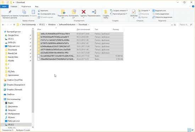
Task: Open Downloads in Quick Access
Action: 12,50
